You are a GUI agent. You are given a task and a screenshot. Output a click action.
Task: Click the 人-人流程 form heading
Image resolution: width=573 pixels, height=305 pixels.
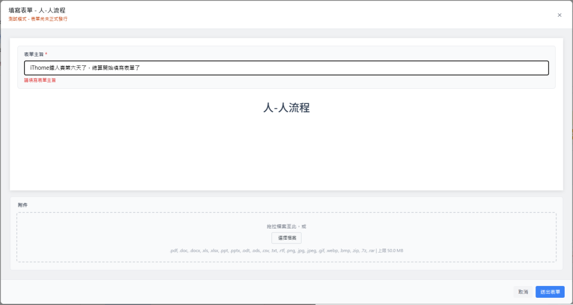click(x=286, y=108)
